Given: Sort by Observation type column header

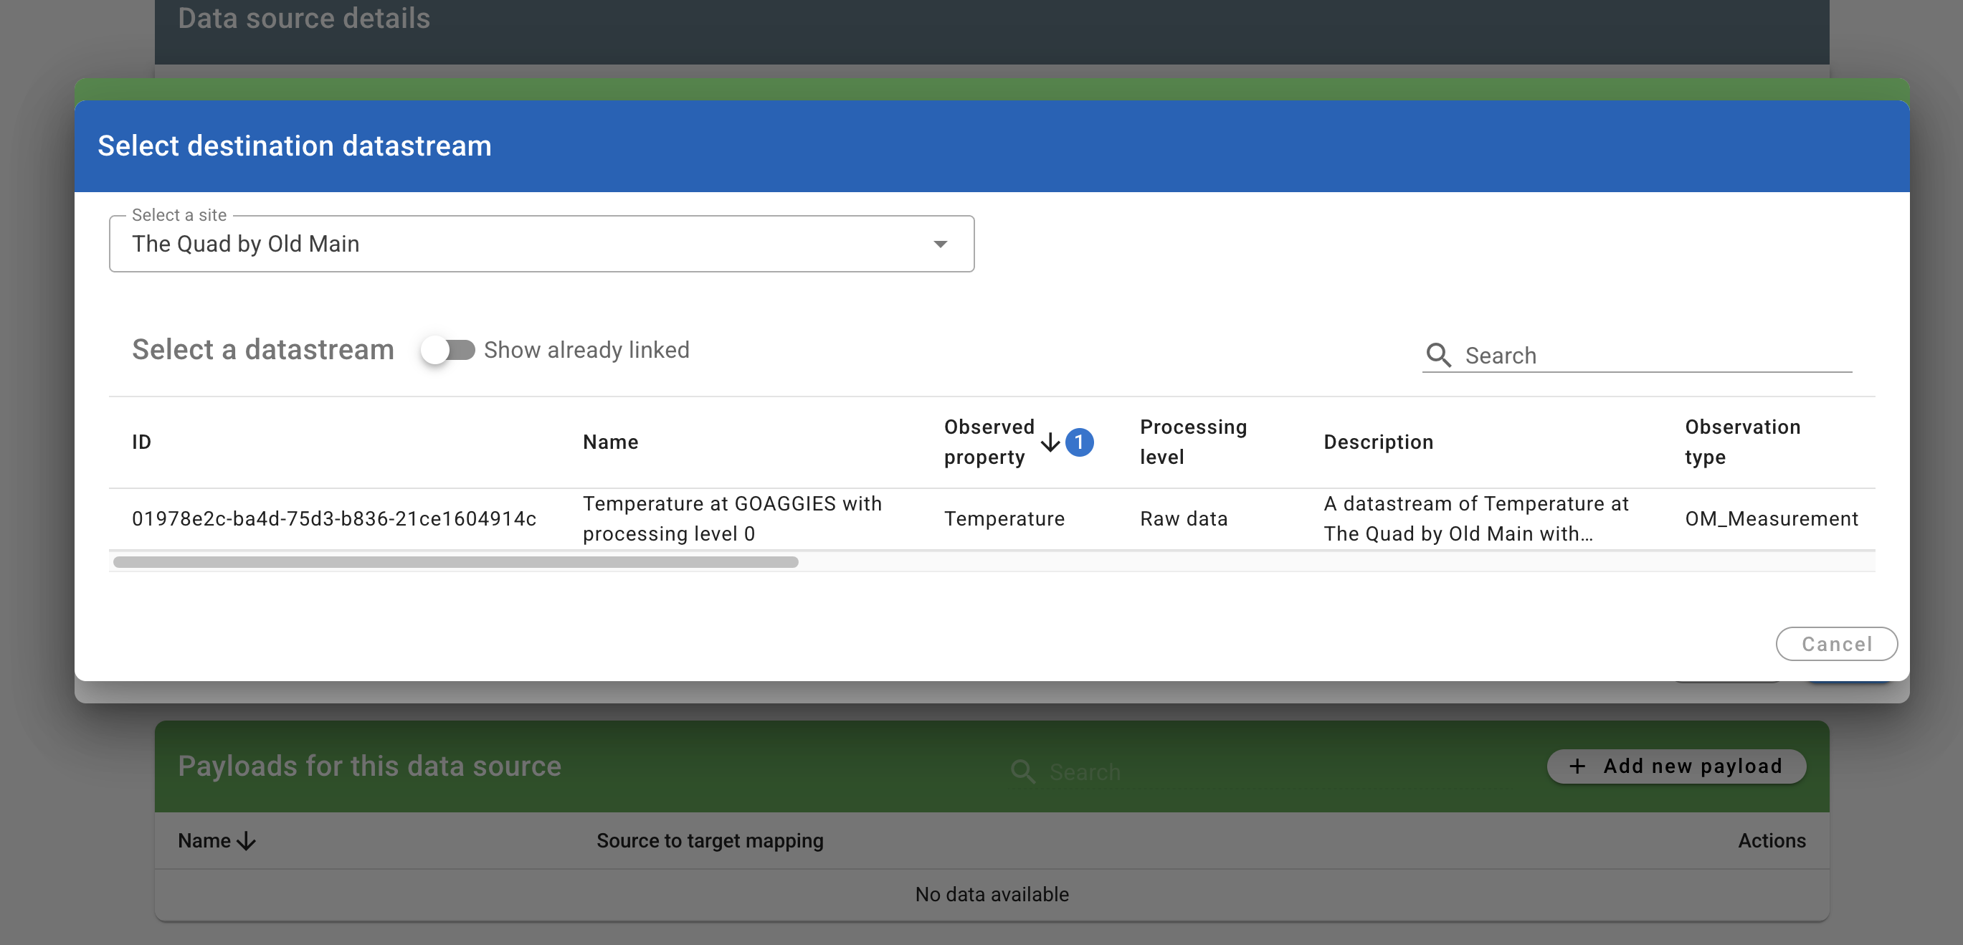Looking at the screenshot, I should 1742,442.
